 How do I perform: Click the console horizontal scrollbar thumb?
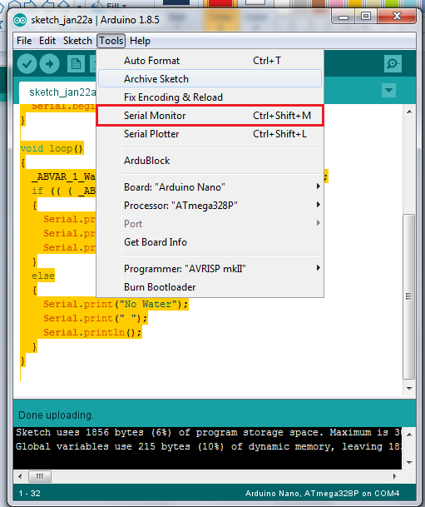pos(40,476)
